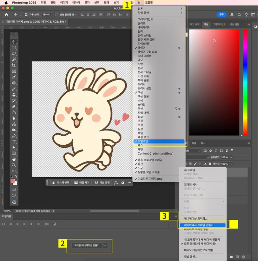Select the Lasso tool

[14, 54]
